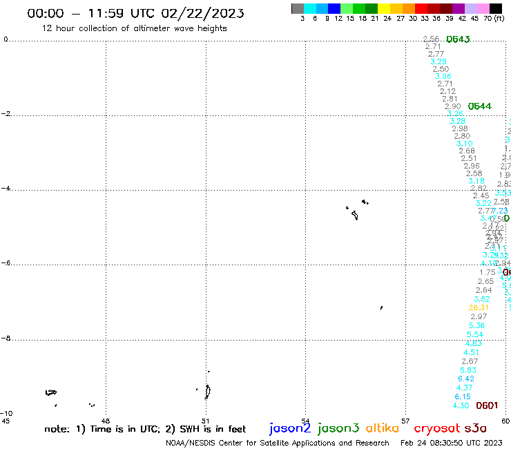Screen dimensions: 511x449
Task: Click the black swatch ending the color scale
Action: pyautogui.click(x=495, y=8)
